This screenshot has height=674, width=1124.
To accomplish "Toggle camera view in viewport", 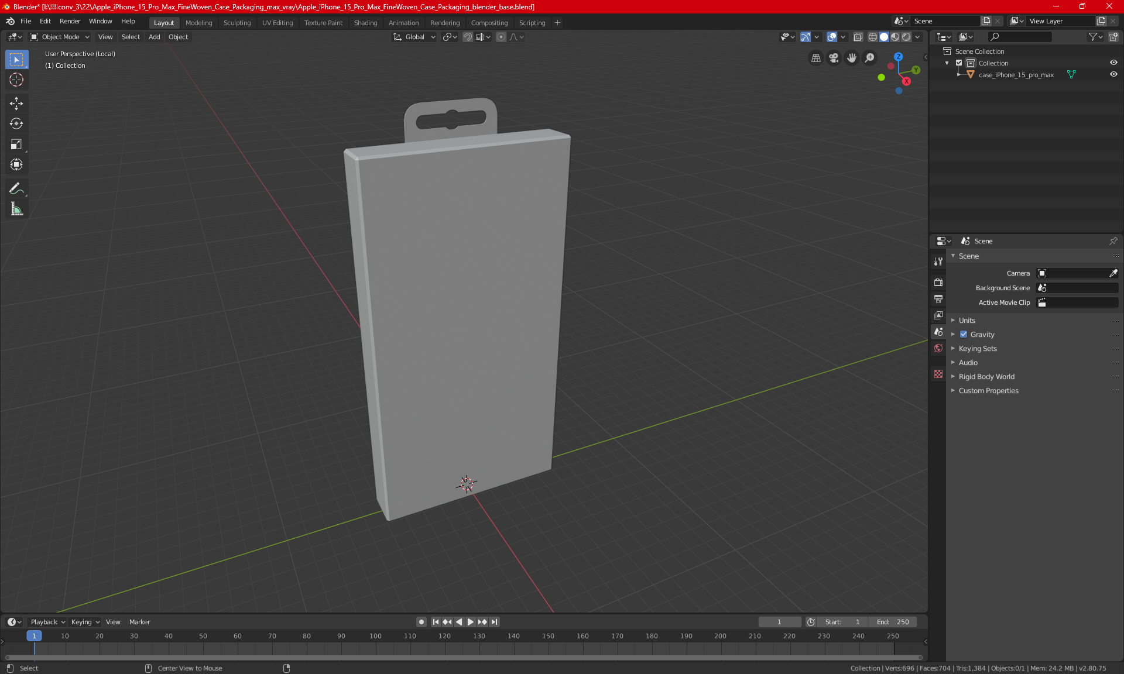I will (x=834, y=58).
